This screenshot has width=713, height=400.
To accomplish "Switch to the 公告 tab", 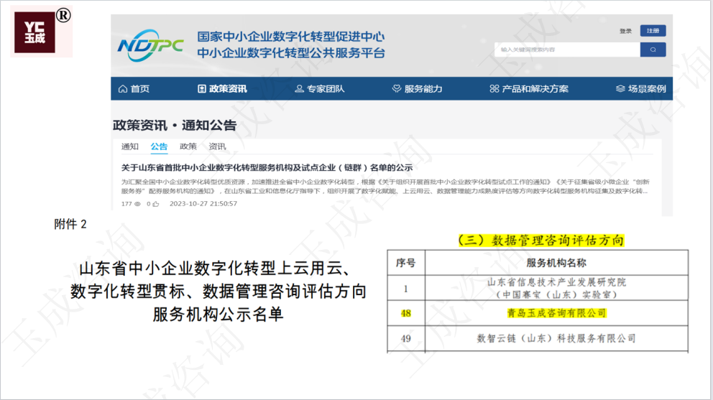I will (159, 146).
